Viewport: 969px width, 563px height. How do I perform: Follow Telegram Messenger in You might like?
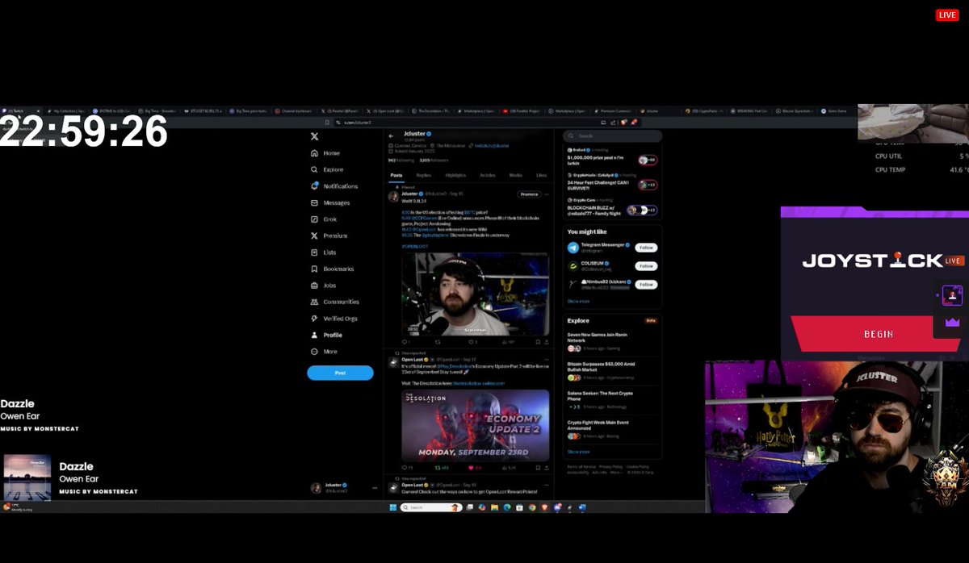[647, 248]
